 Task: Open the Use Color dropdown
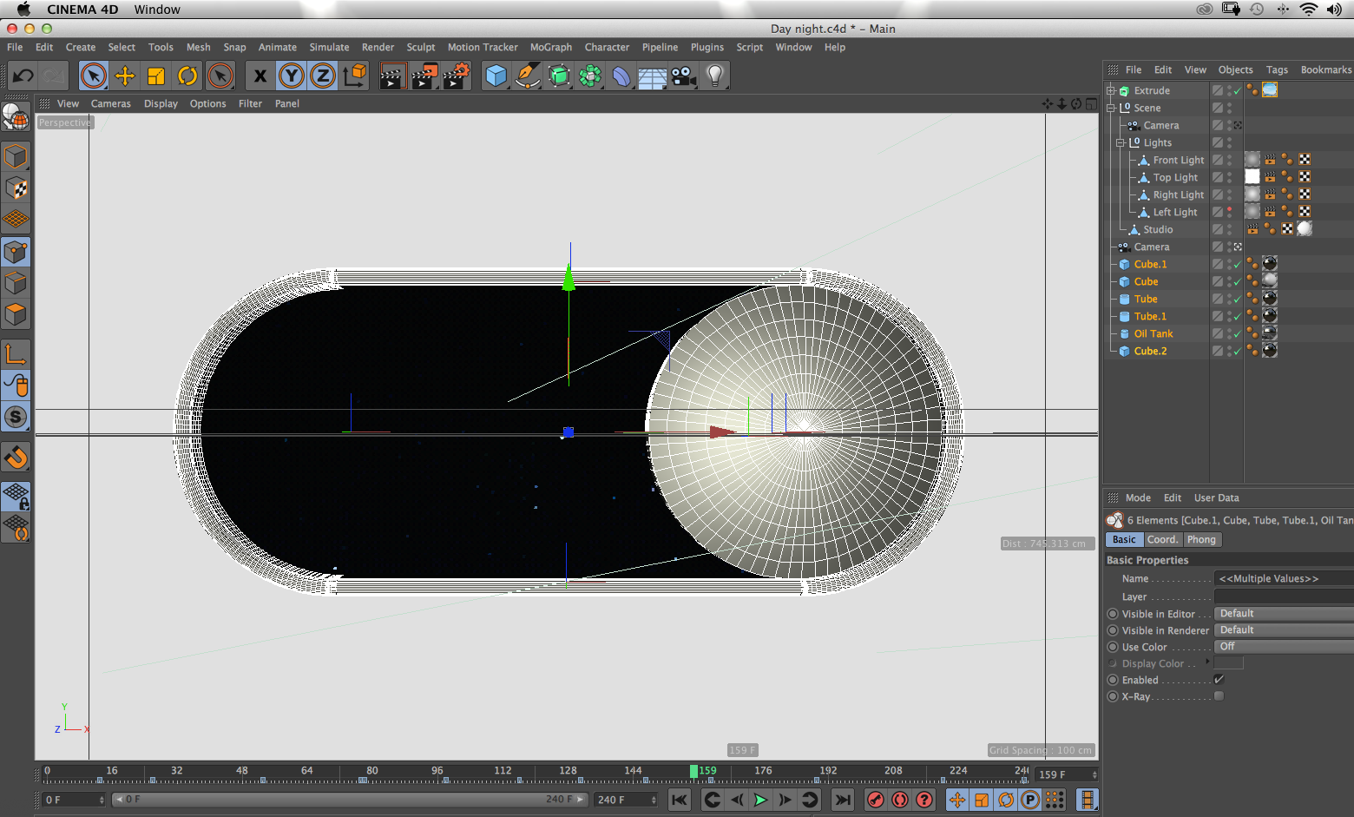(x=1283, y=647)
